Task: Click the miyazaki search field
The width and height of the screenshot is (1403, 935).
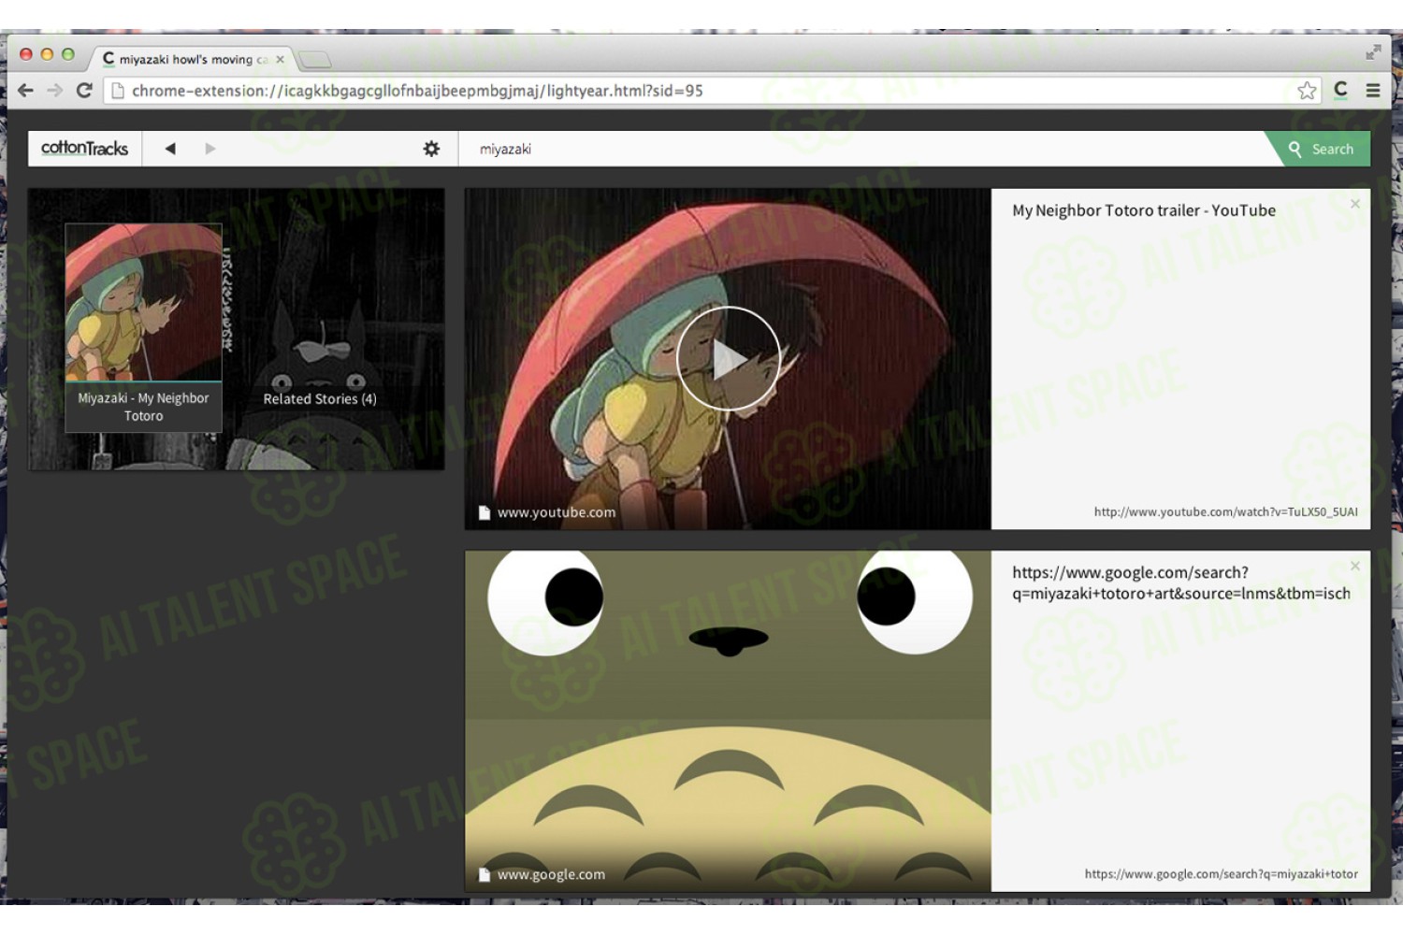Action: (x=861, y=149)
